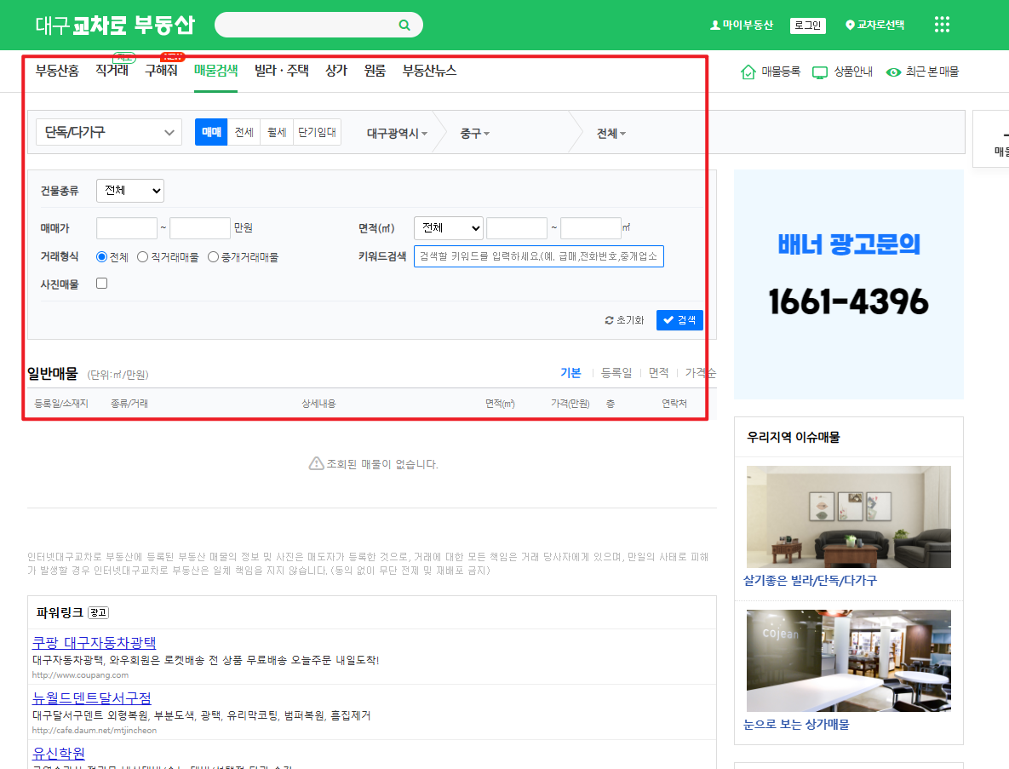Screen dimensions: 1009x769
Task: Open the 쿠팡 대구자동차광택 link
Action: (94, 643)
